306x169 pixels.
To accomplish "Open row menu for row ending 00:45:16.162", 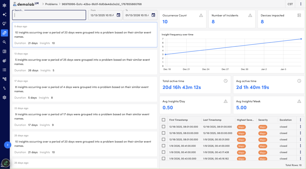I will [301, 159].
